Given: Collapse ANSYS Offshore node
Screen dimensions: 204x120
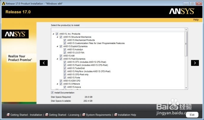Looking at the screenshot, I should [57, 84].
